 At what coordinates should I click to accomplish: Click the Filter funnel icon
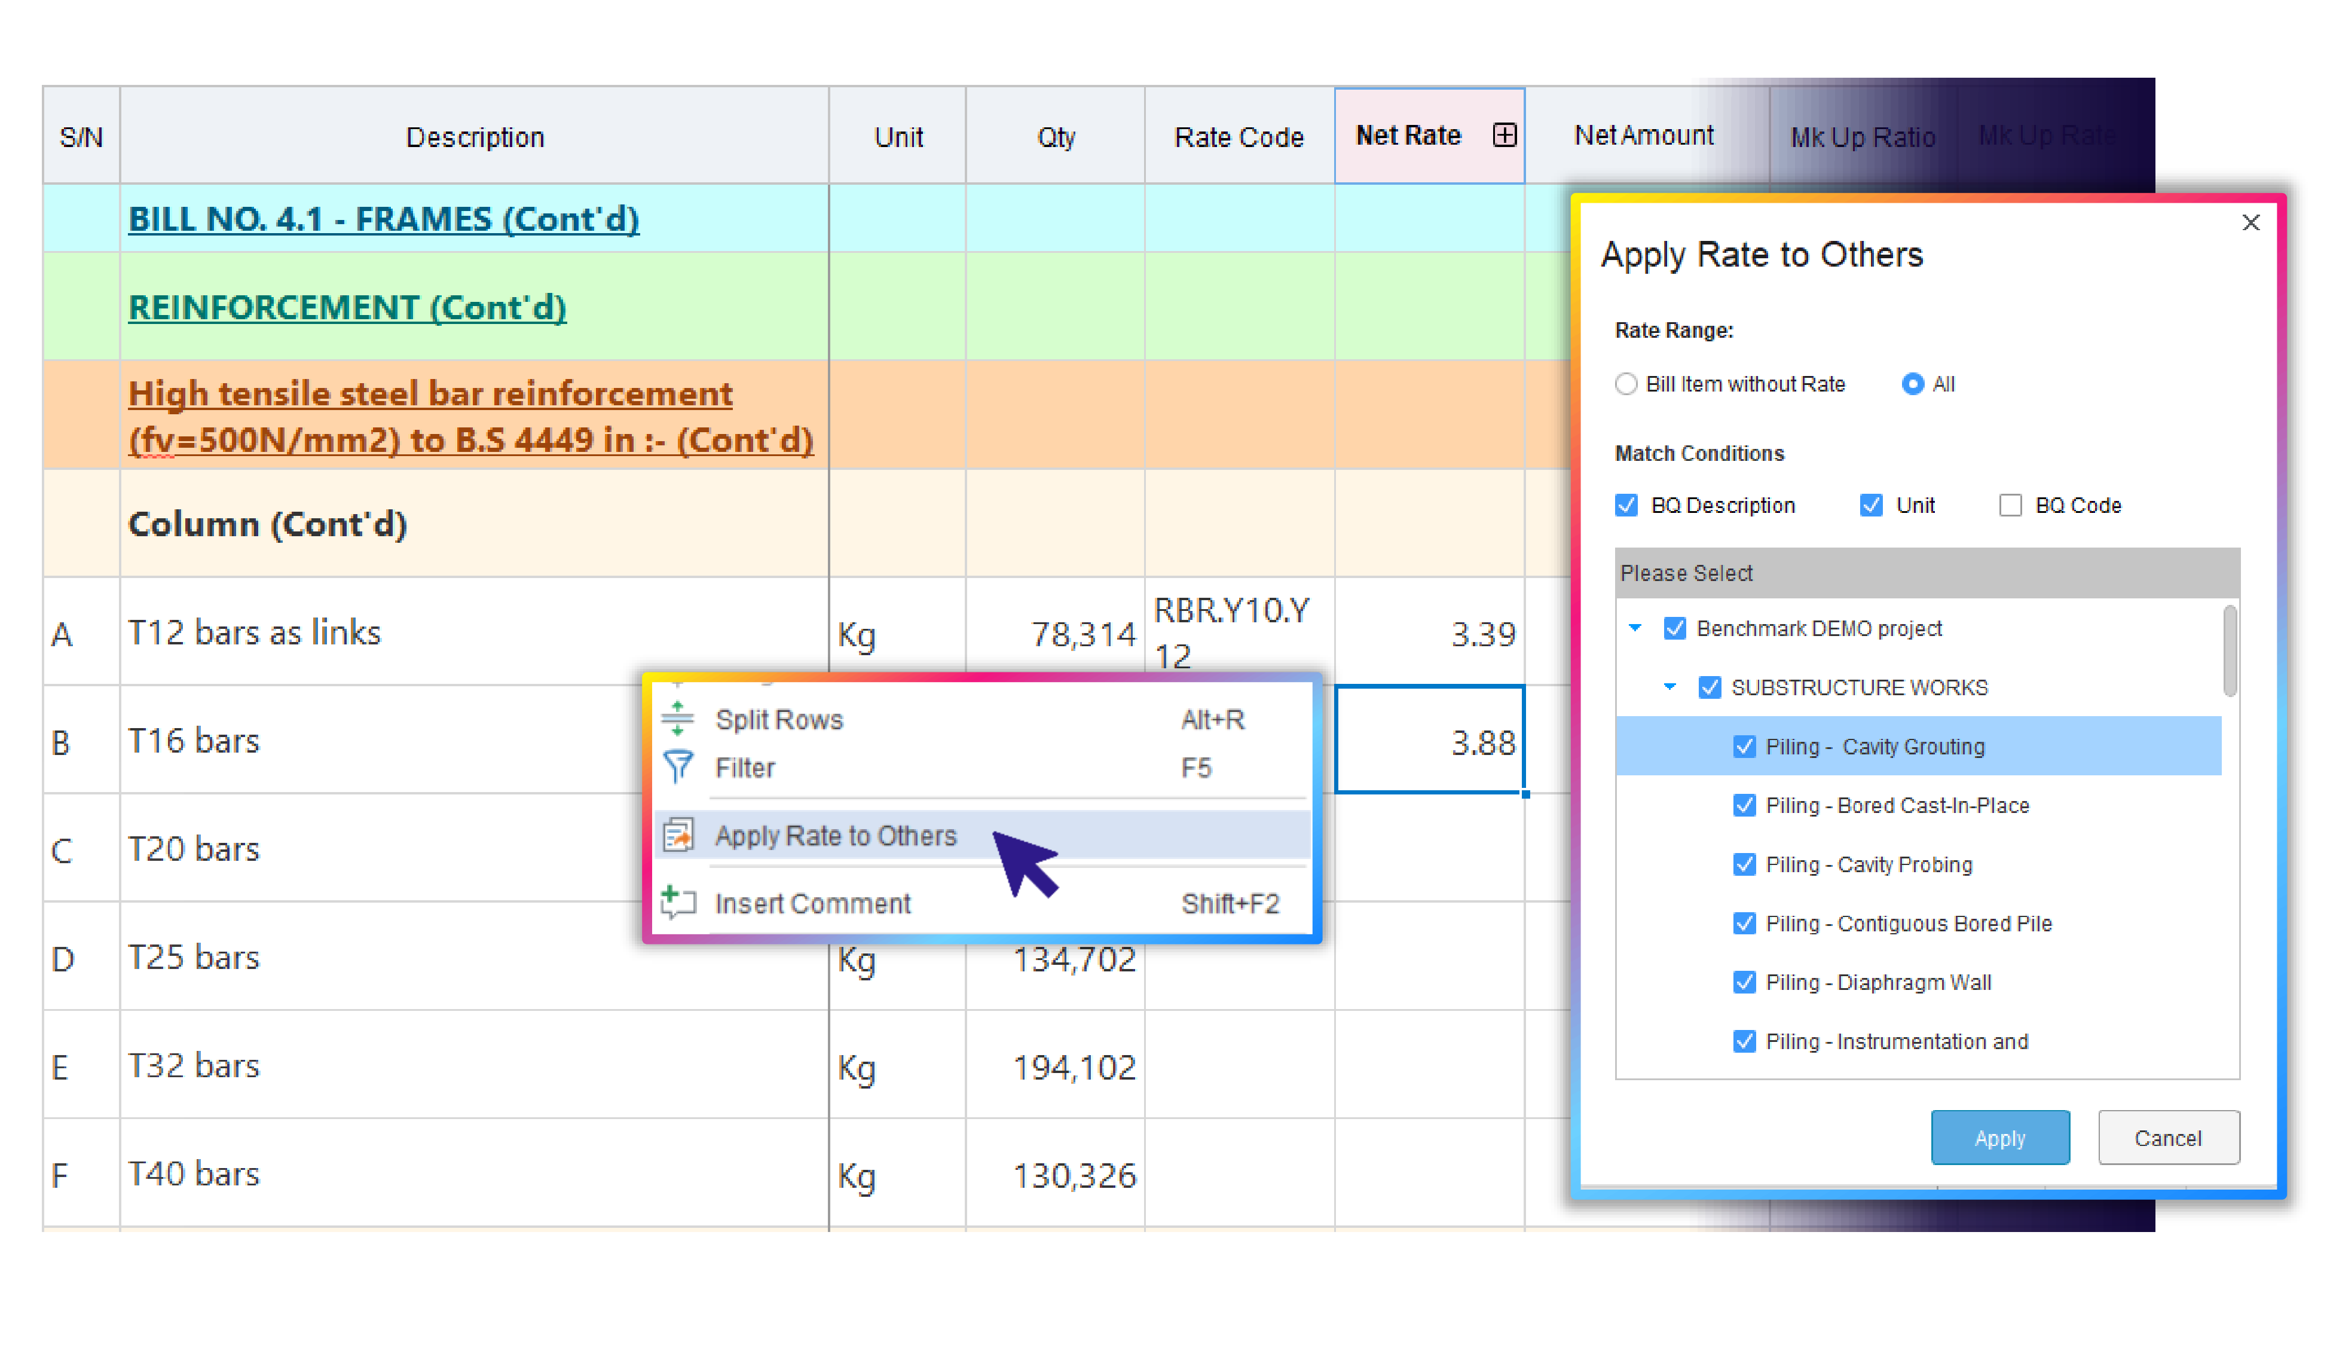coord(678,766)
